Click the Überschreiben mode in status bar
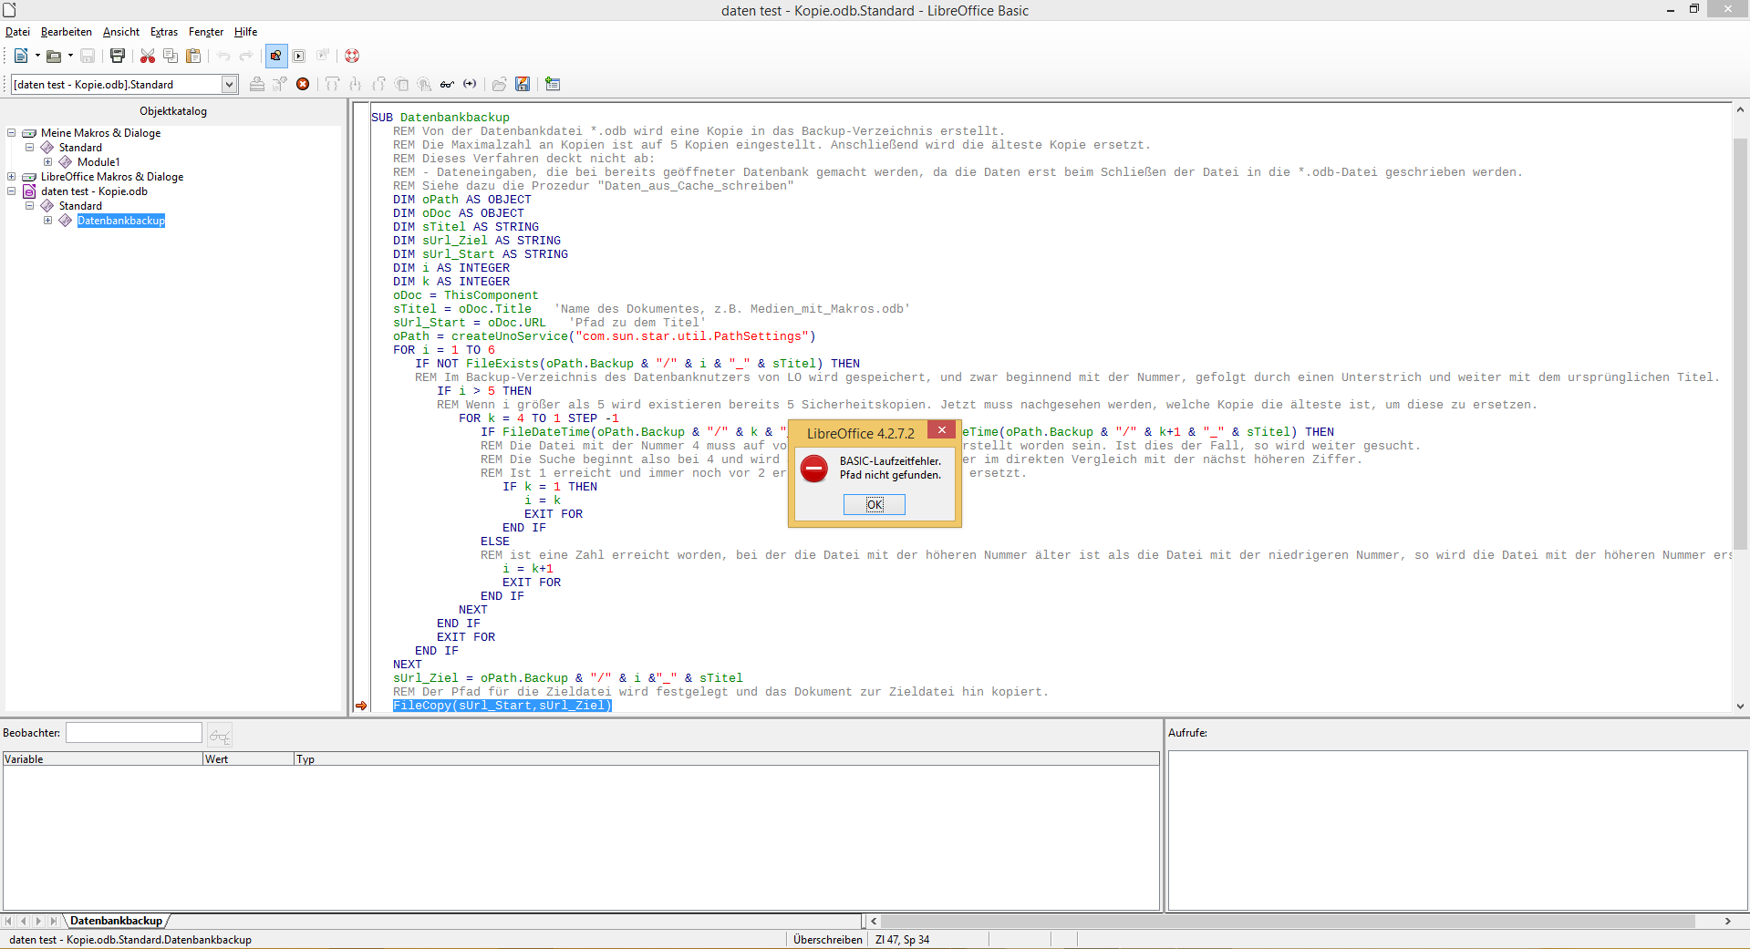The image size is (1750, 949). tap(828, 940)
